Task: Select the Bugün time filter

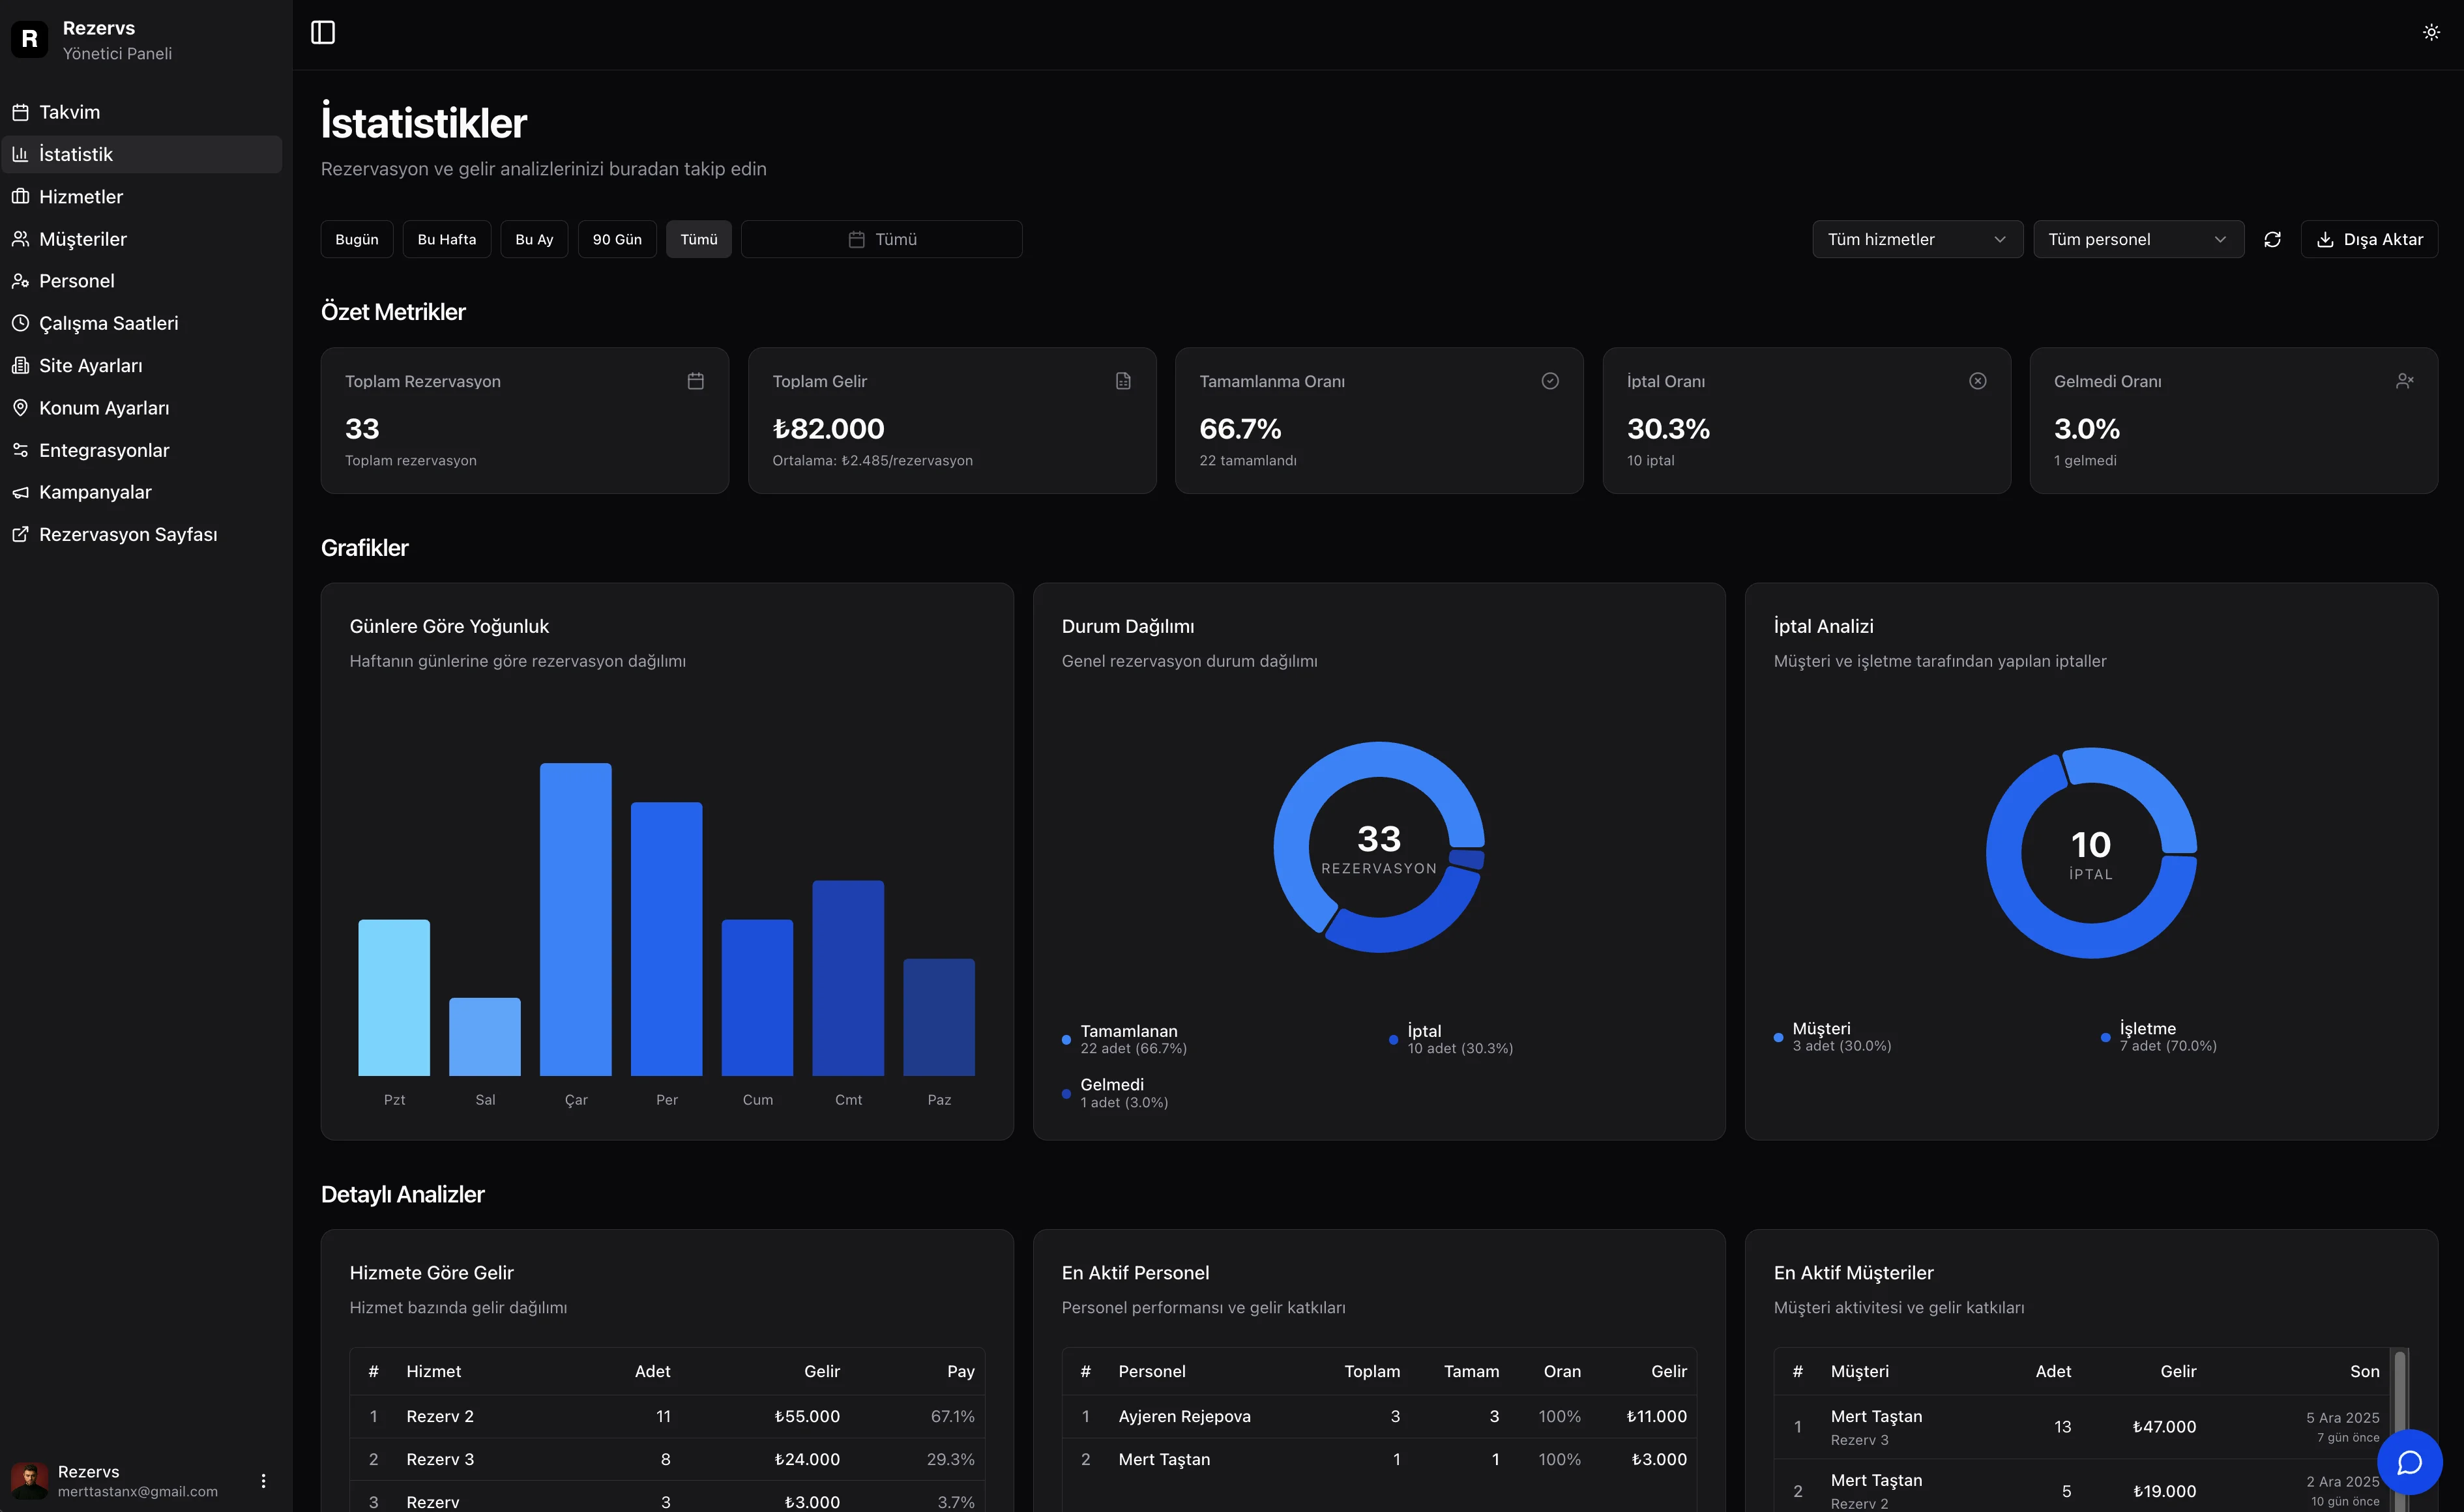Action: [356, 238]
